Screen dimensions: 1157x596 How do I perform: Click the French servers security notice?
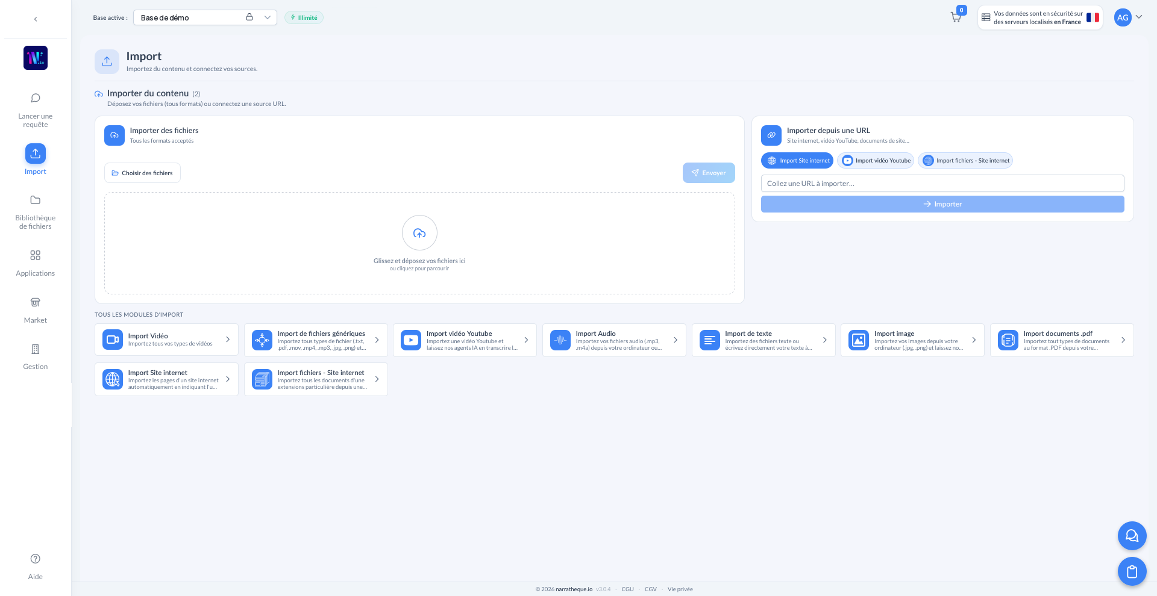tap(1040, 17)
